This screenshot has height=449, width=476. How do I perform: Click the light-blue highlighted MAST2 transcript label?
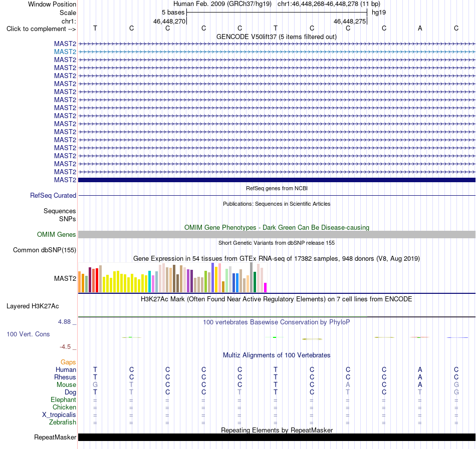(x=65, y=52)
